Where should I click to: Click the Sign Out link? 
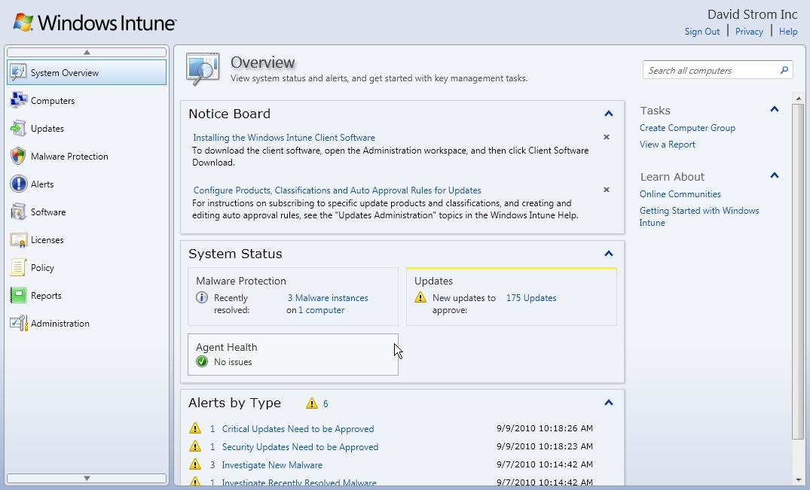pyautogui.click(x=701, y=32)
